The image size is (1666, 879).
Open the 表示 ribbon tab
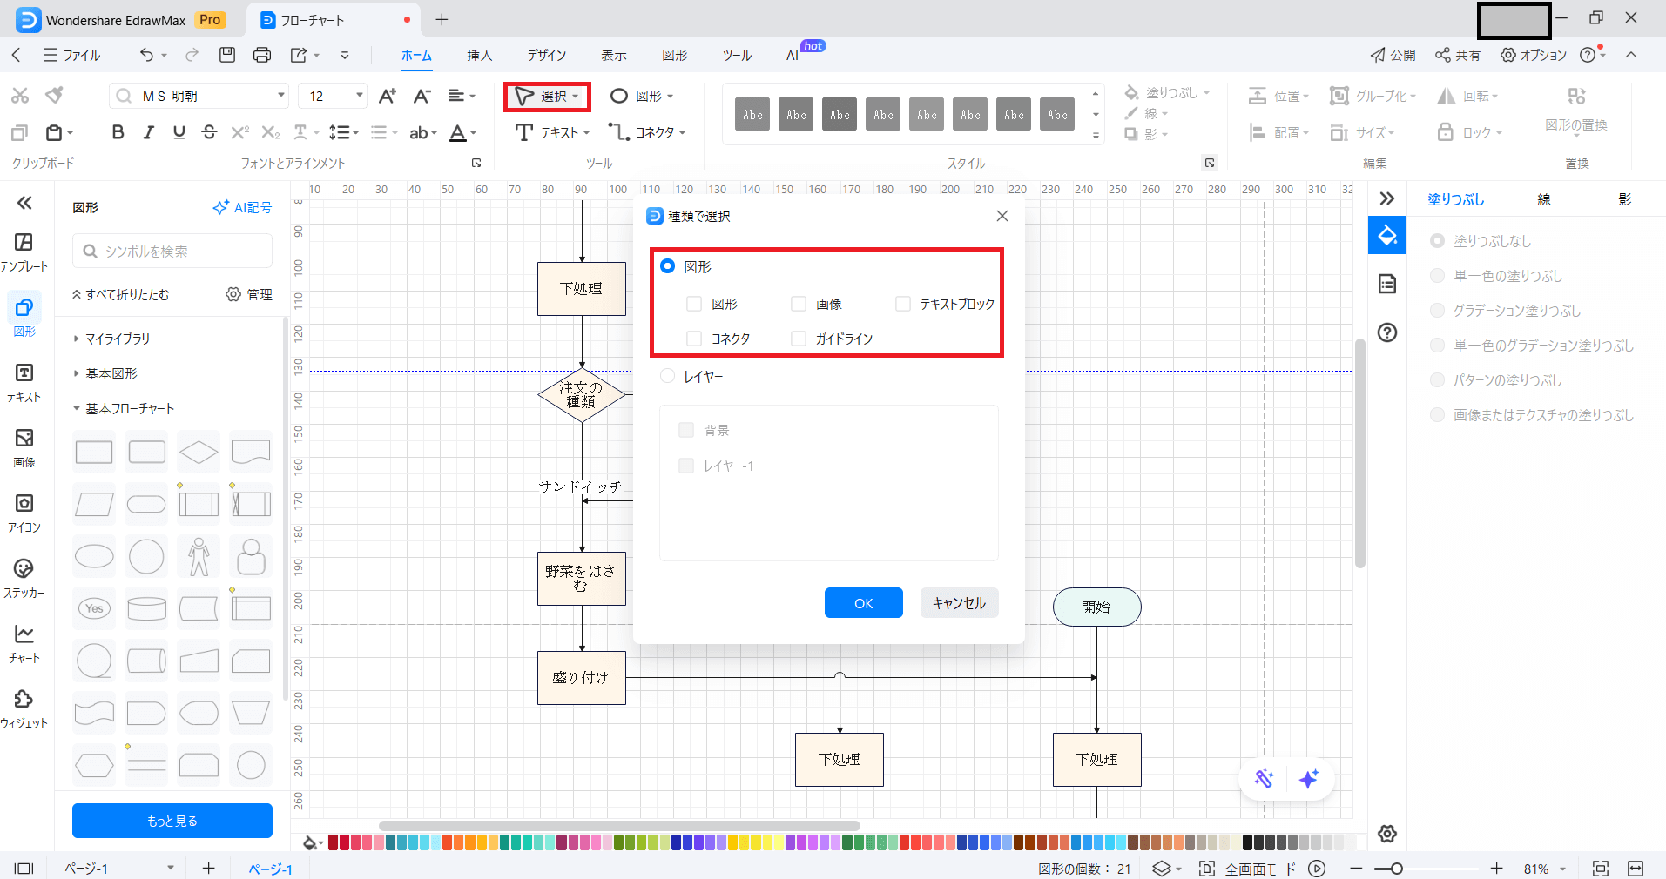click(613, 55)
